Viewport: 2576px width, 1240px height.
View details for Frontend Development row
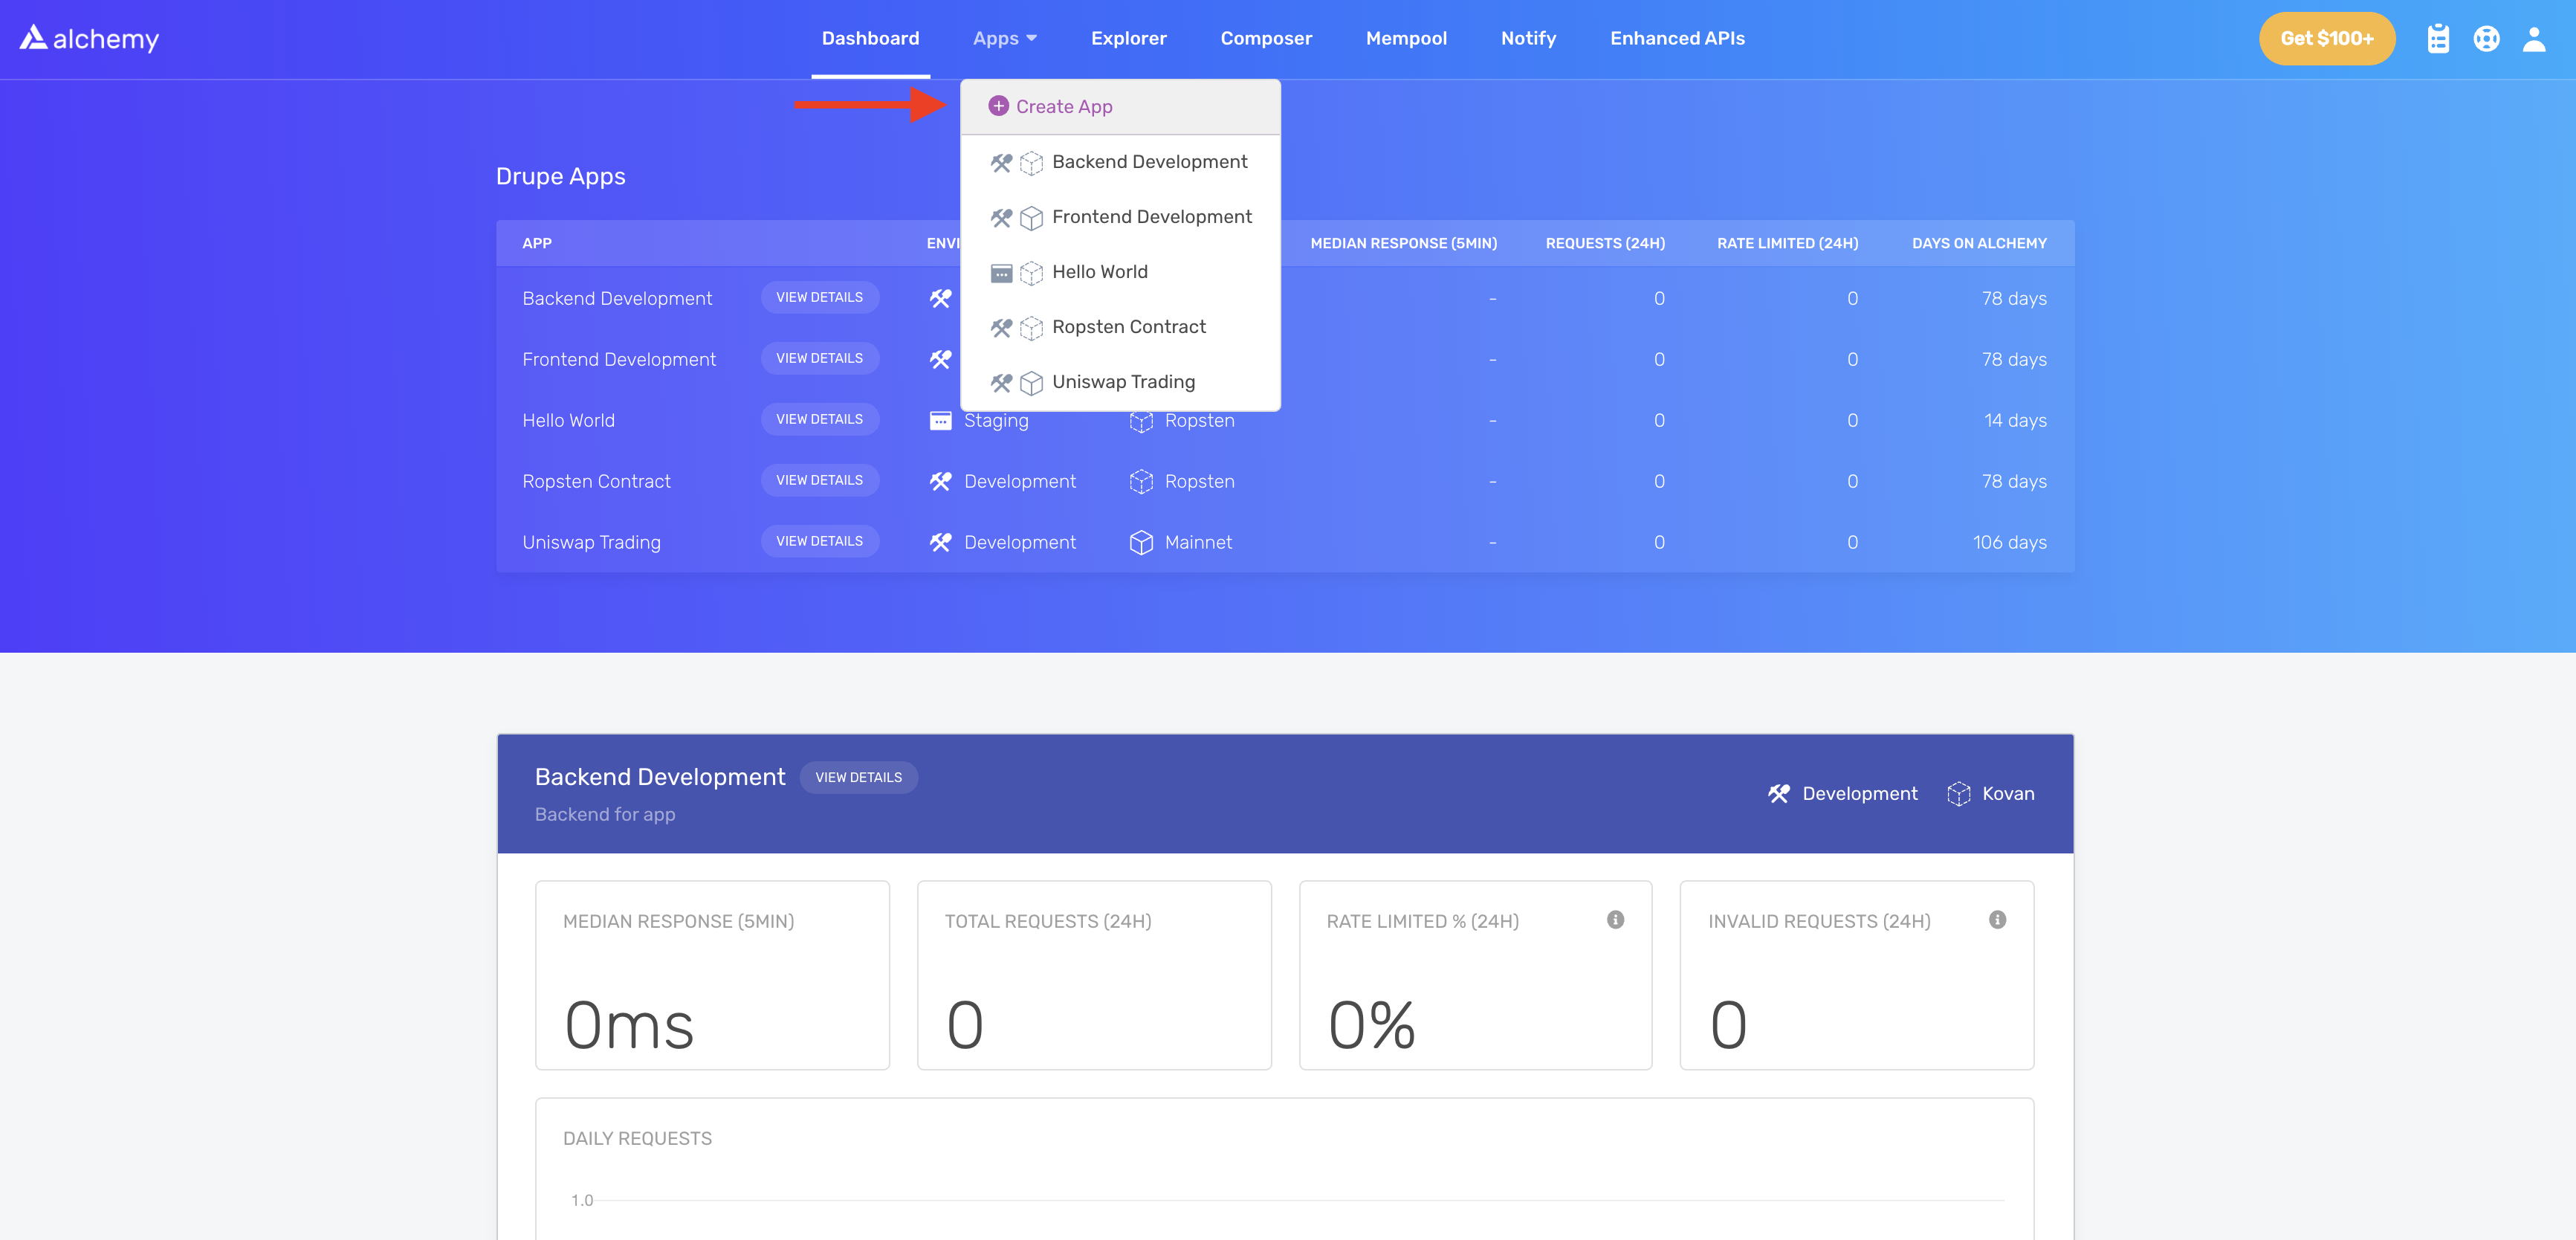pos(819,359)
